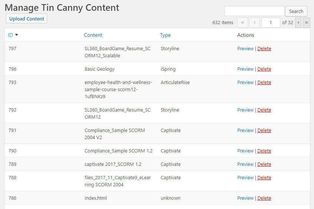314x209 pixels.
Task: Preview content with ID 797
Action: click(x=245, y=48)
